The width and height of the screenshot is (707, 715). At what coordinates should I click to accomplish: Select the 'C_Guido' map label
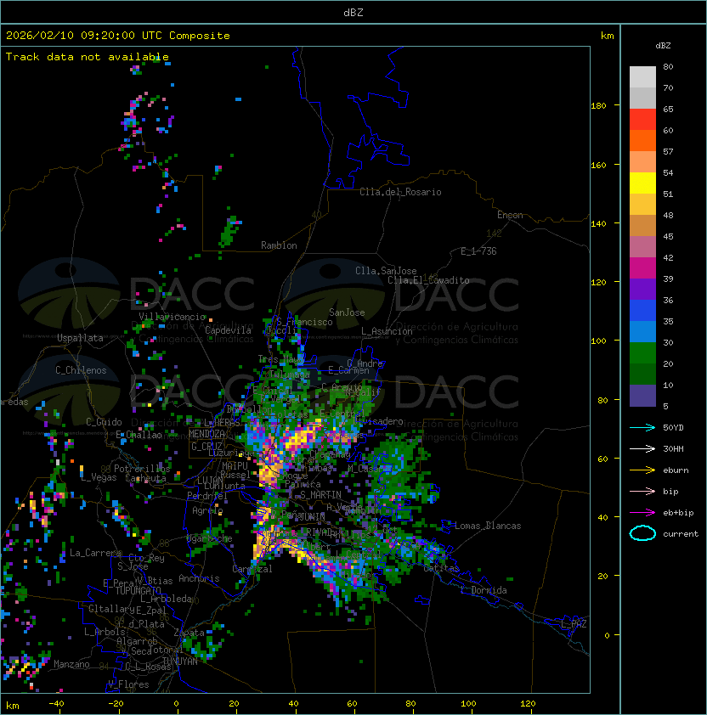pos(104,422)
